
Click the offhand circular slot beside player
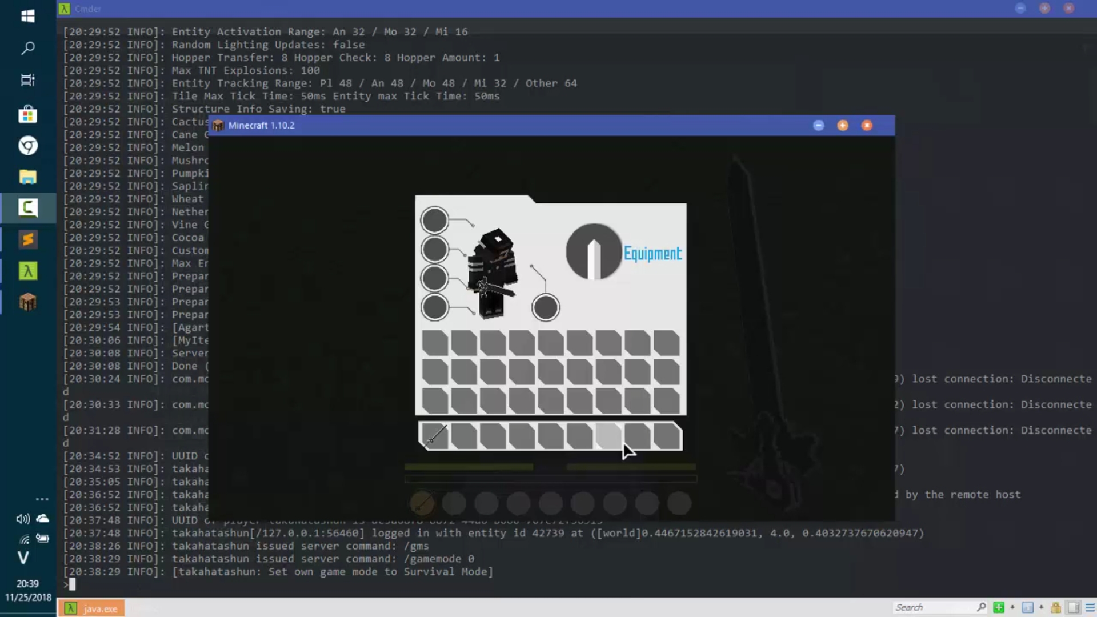point(545,307)
